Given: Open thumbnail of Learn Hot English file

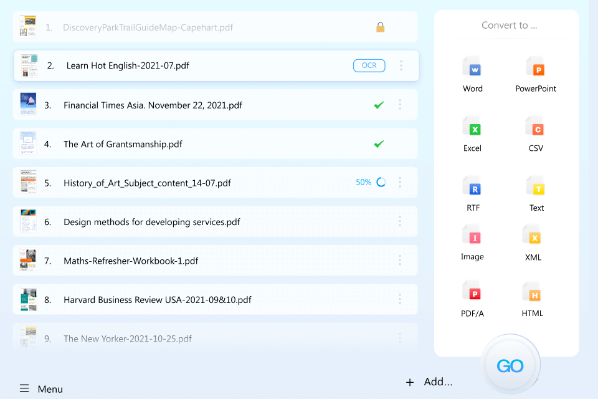Looking at the screenshot, I should point(29,65).
